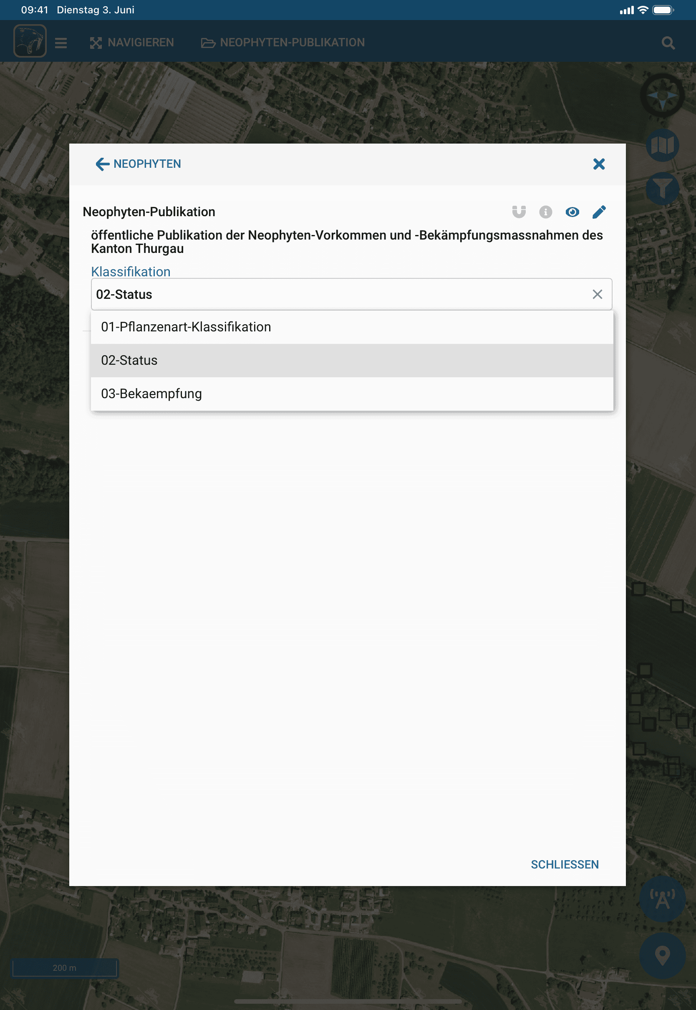This screenshot has width=696, height=1010.
Task: Select 01-Pflanzenart-Klassifikation option
Action: click(x=351, y=327)
